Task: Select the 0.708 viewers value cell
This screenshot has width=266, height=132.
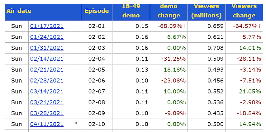Action: click(x=216, y=48)
